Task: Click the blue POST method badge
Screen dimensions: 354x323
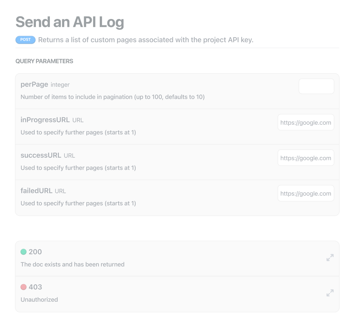Action: click(x=25, y=40)
